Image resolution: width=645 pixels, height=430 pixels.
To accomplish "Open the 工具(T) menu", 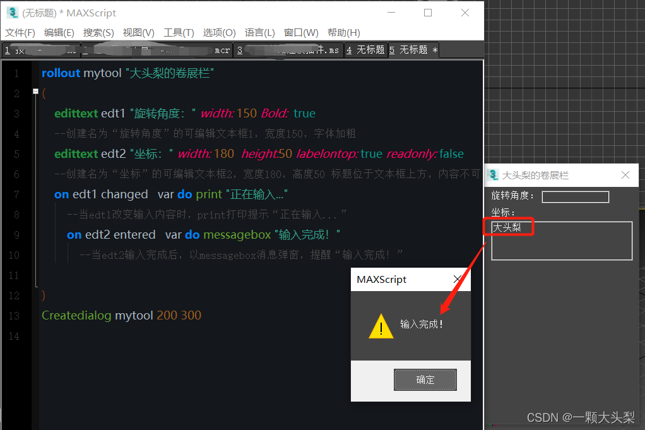I will point(179,33).
